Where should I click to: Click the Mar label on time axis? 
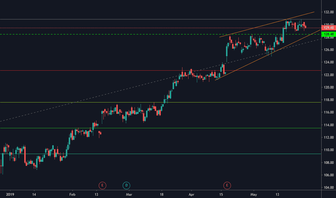(129, 194)
